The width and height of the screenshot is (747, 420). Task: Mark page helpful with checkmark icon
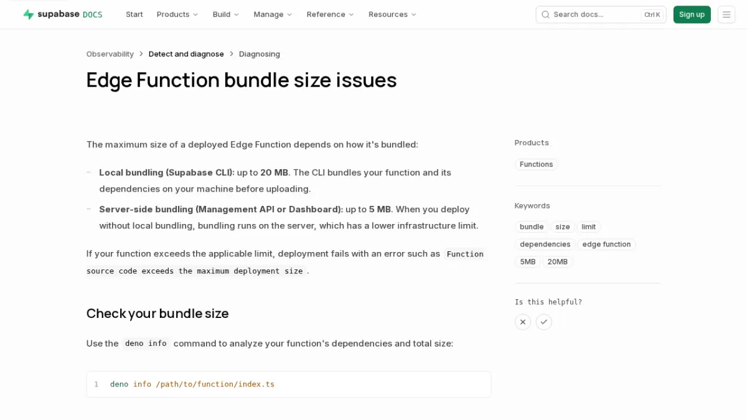point(544,322)
